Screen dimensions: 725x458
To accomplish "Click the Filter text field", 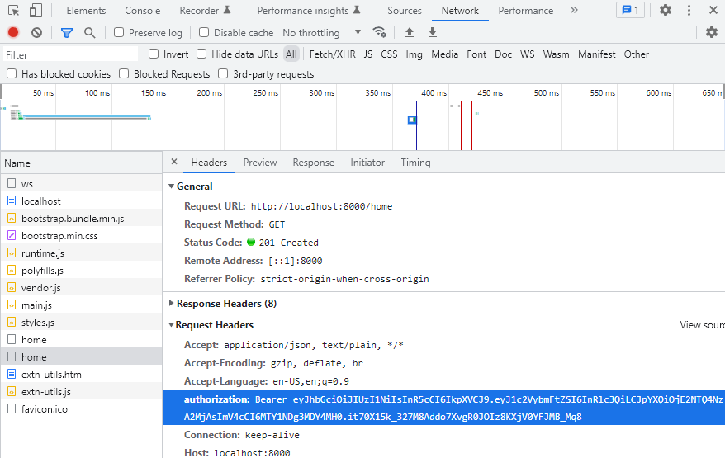I will click(71, 54).
